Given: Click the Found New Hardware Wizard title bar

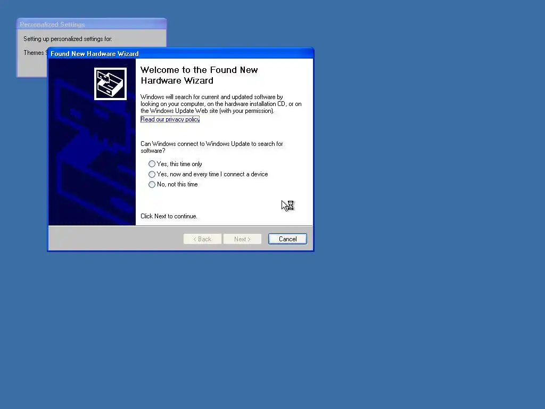Looking at the screenshot, I should pos(180,54).
